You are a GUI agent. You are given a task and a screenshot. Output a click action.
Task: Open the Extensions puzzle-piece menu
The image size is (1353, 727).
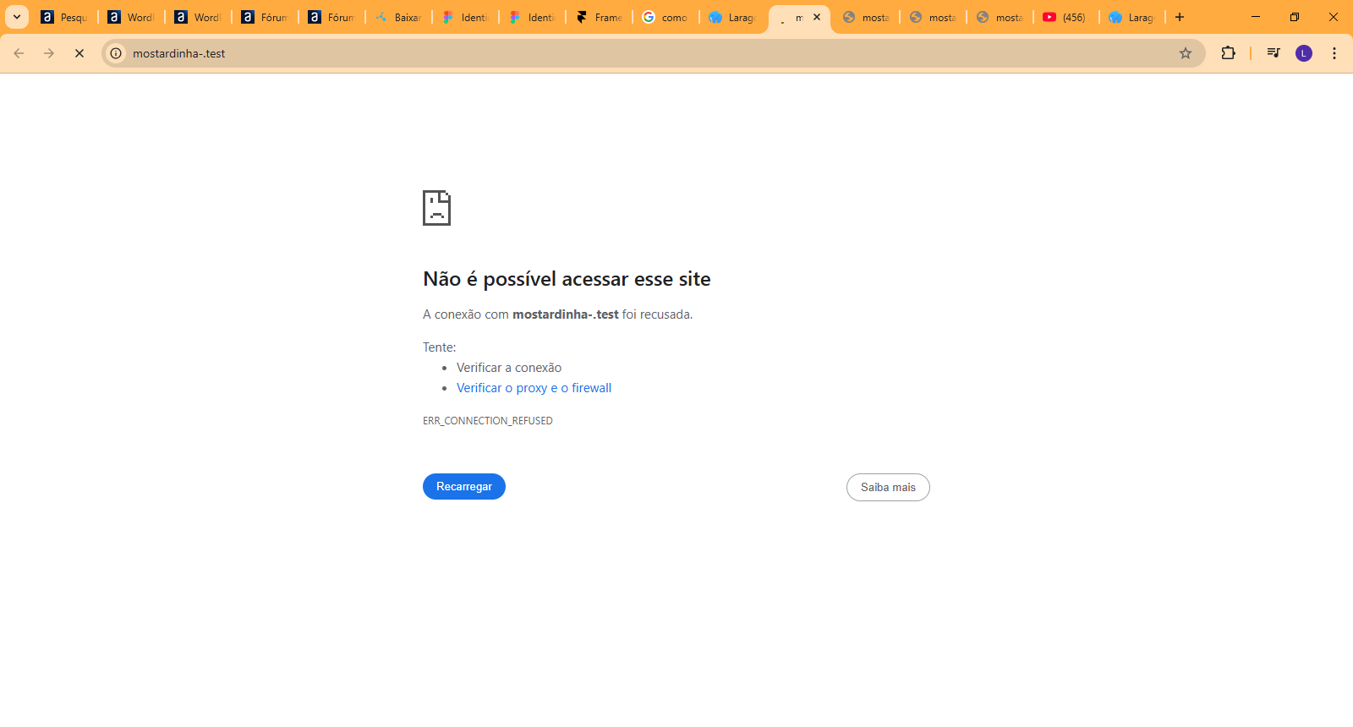(x=1229, y=53)
